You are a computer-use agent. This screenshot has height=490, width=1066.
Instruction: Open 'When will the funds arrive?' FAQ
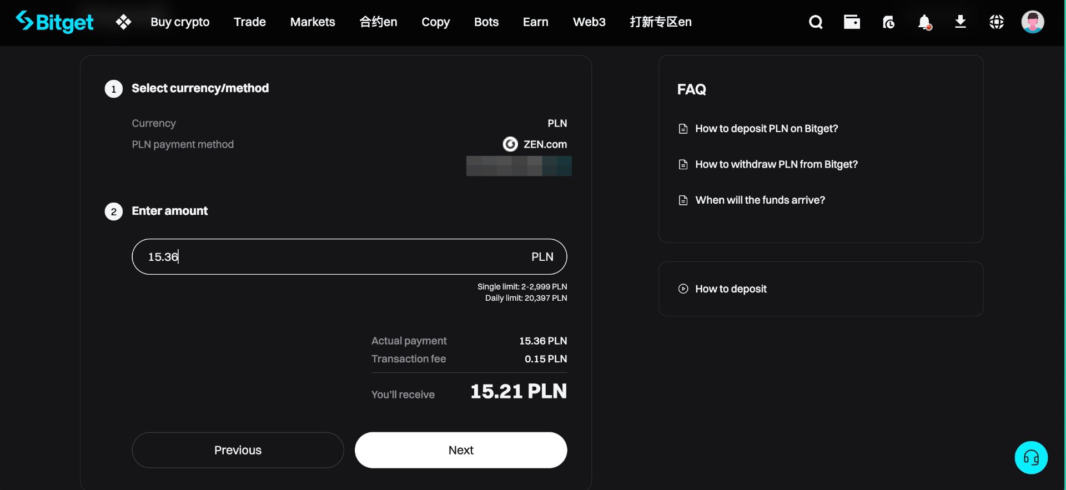760,200
